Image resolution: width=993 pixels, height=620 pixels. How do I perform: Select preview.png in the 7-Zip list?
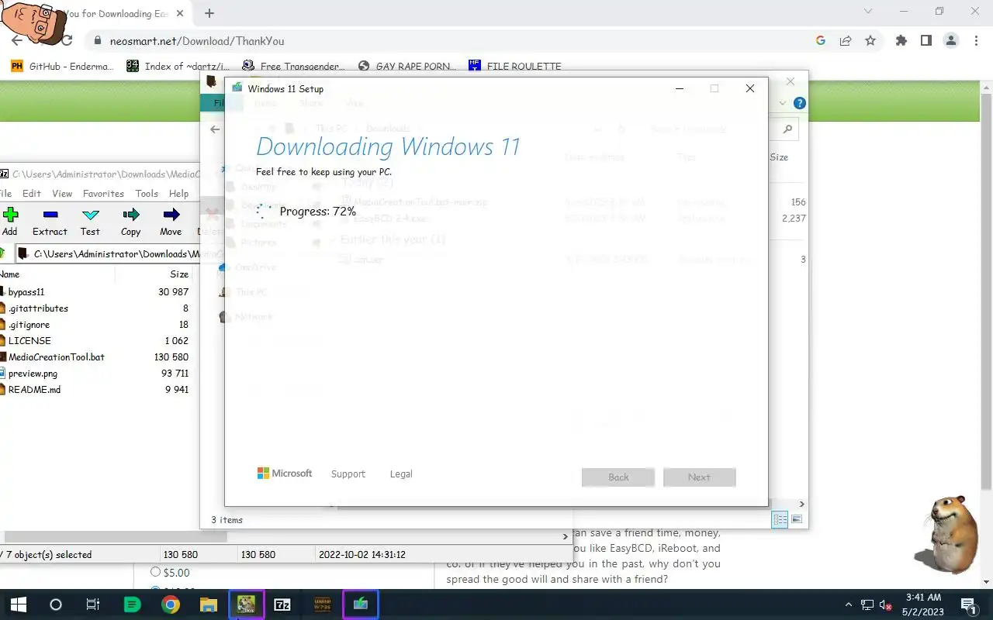[x=33, y=374]
